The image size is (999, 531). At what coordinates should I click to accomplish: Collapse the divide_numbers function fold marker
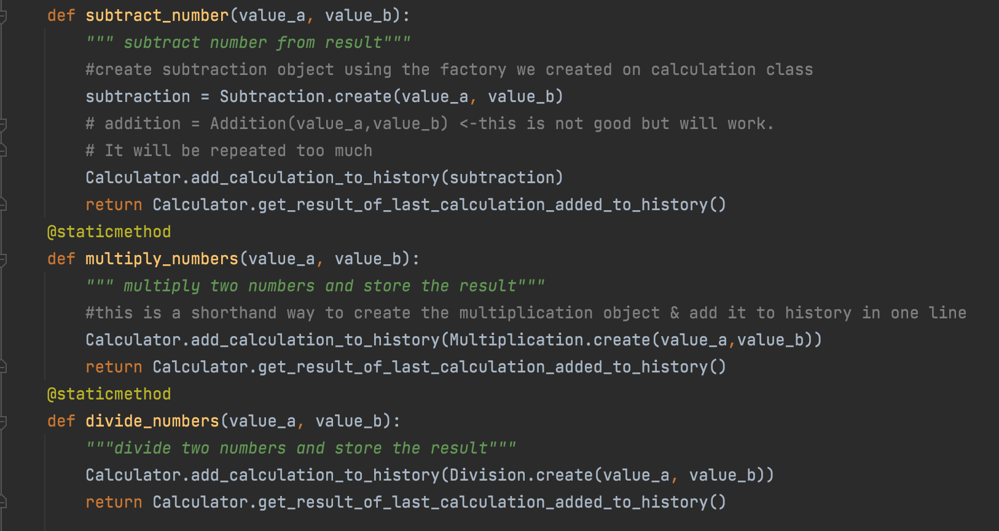pyautogui.click(x=2, y=422)
